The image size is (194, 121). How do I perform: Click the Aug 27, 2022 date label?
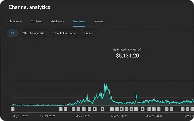coord(119,116)
